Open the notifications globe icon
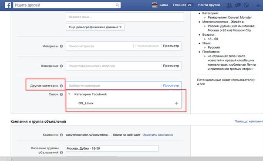 [x=246, y=5]
